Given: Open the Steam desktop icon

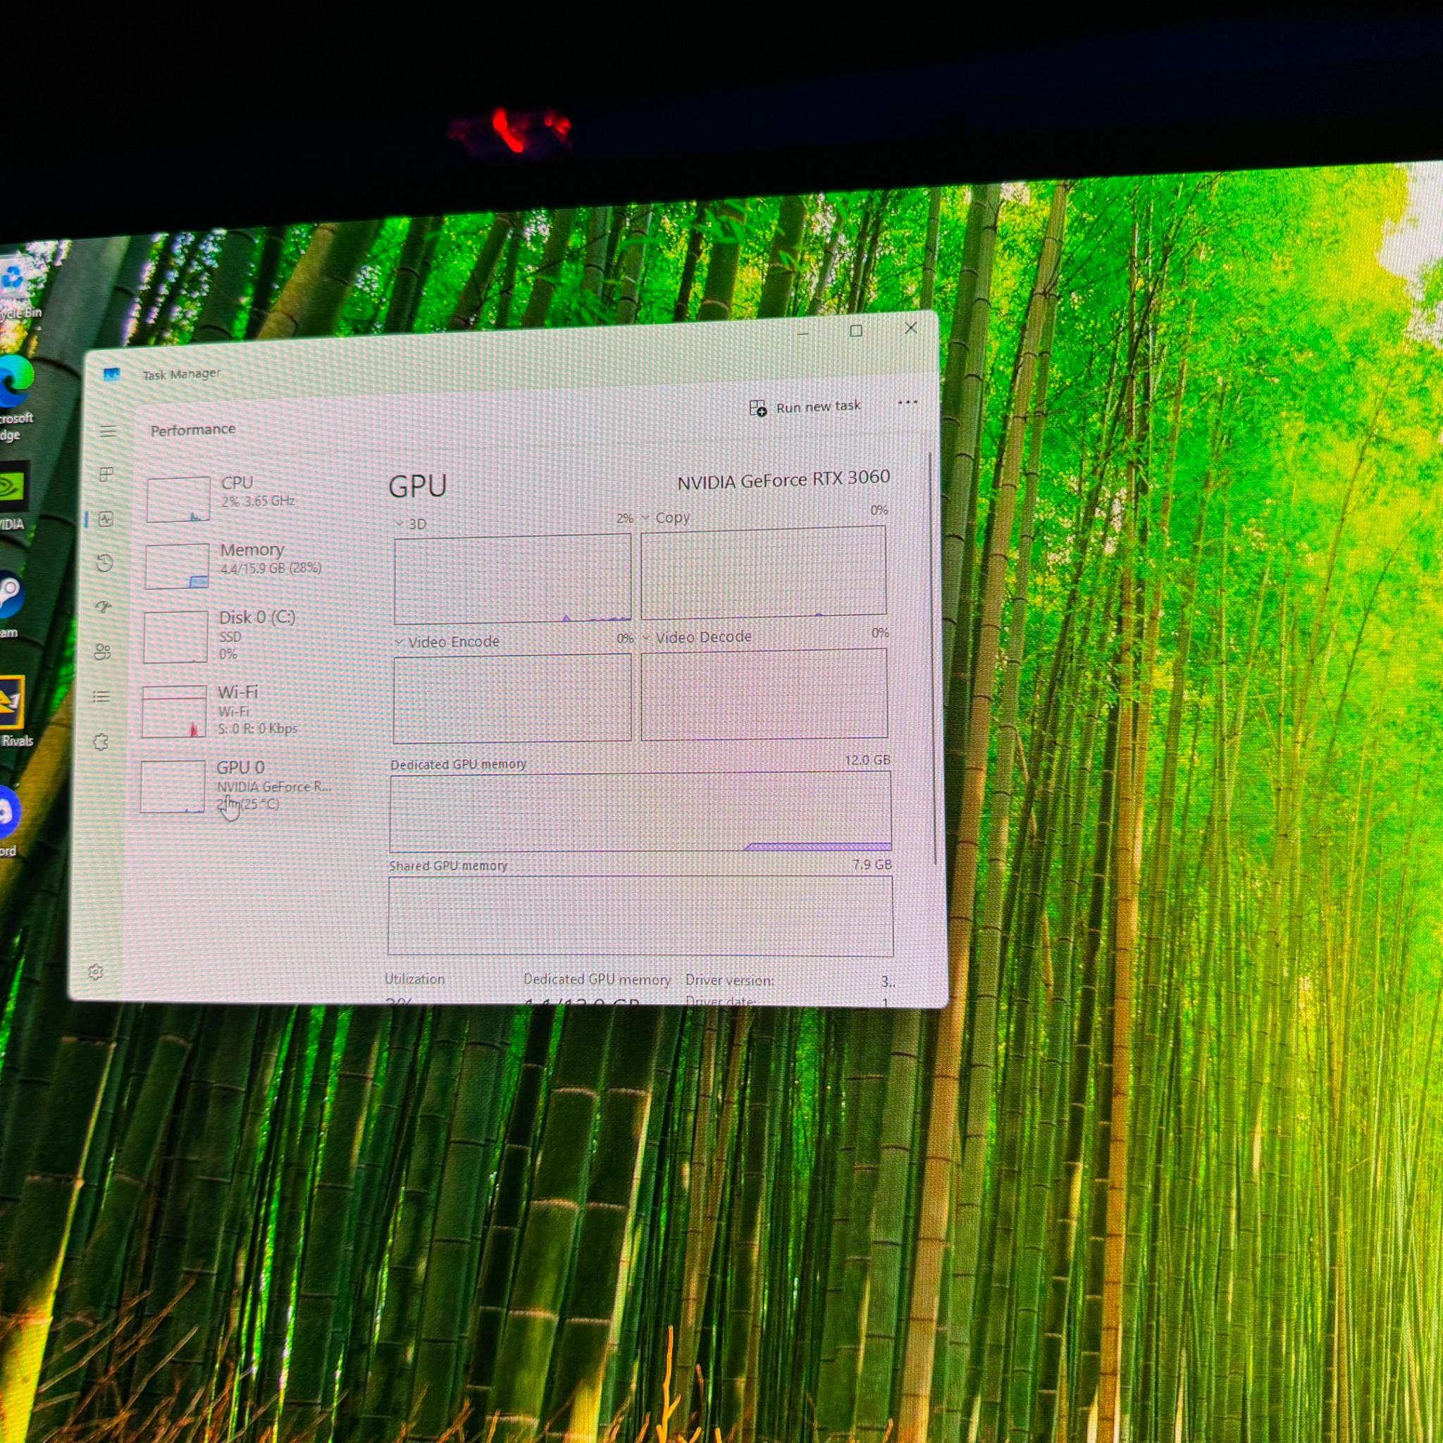Looking at the screenshot, I should click(x=11, y=604).
